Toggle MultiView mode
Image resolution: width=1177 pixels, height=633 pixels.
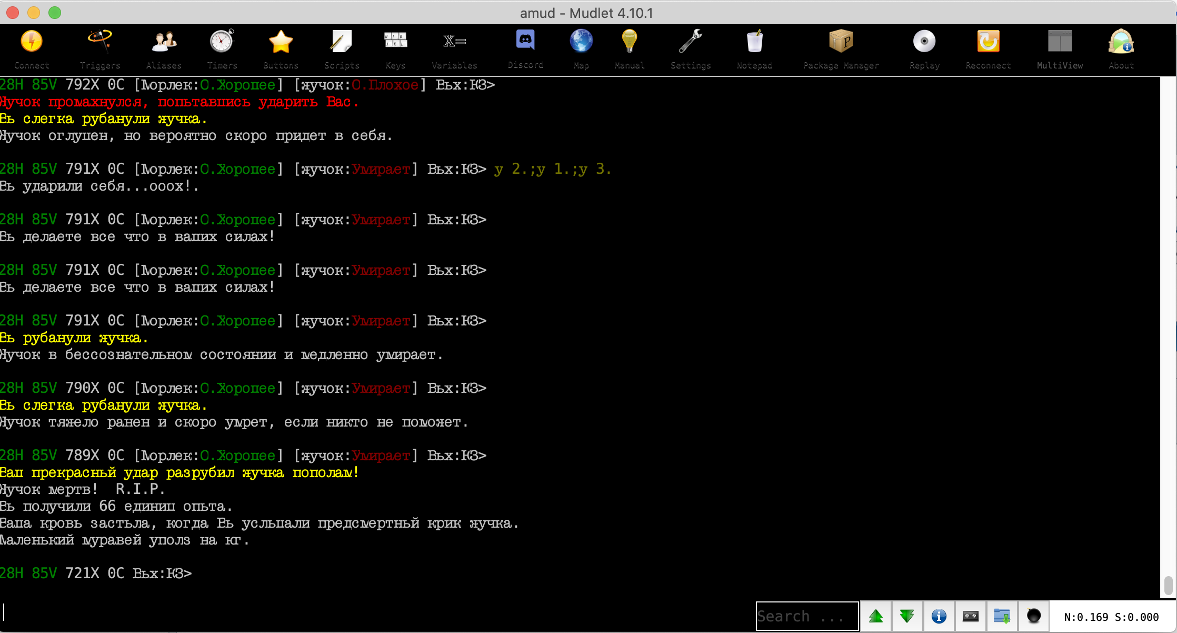(1060, 49)
